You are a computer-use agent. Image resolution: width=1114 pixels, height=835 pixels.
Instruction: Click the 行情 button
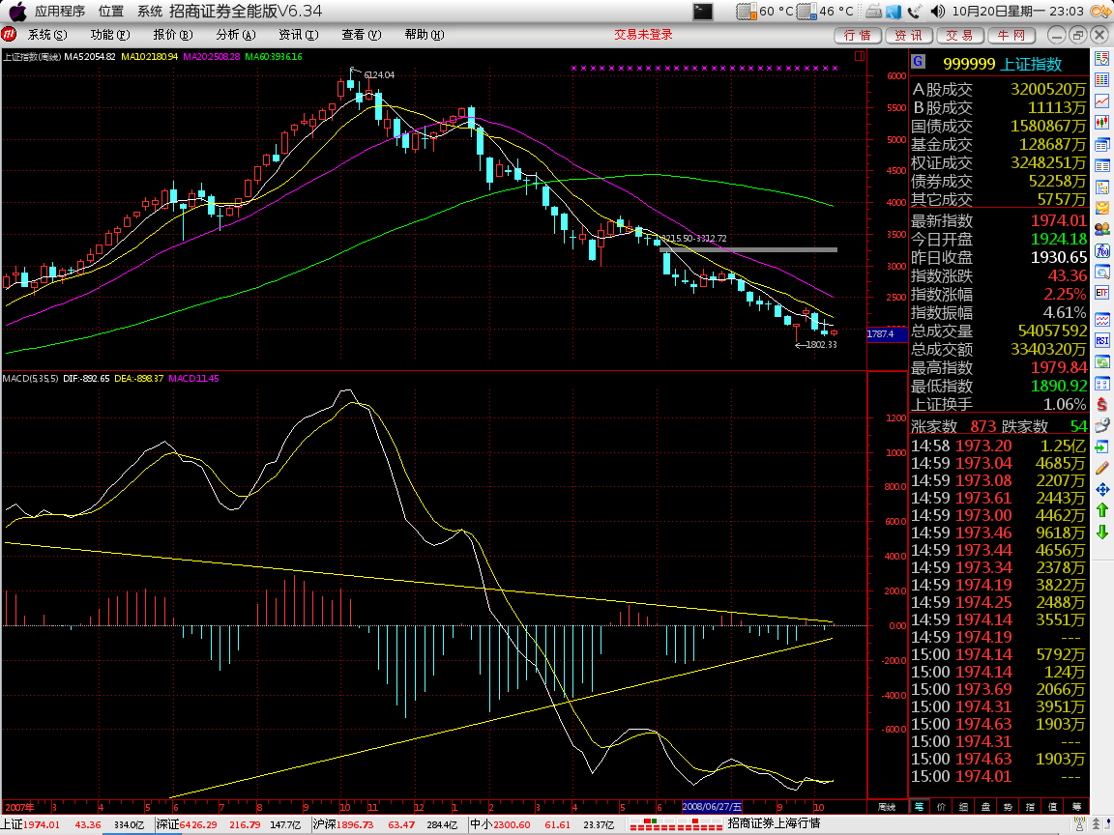pyautogui.click(x=858, y=36)
